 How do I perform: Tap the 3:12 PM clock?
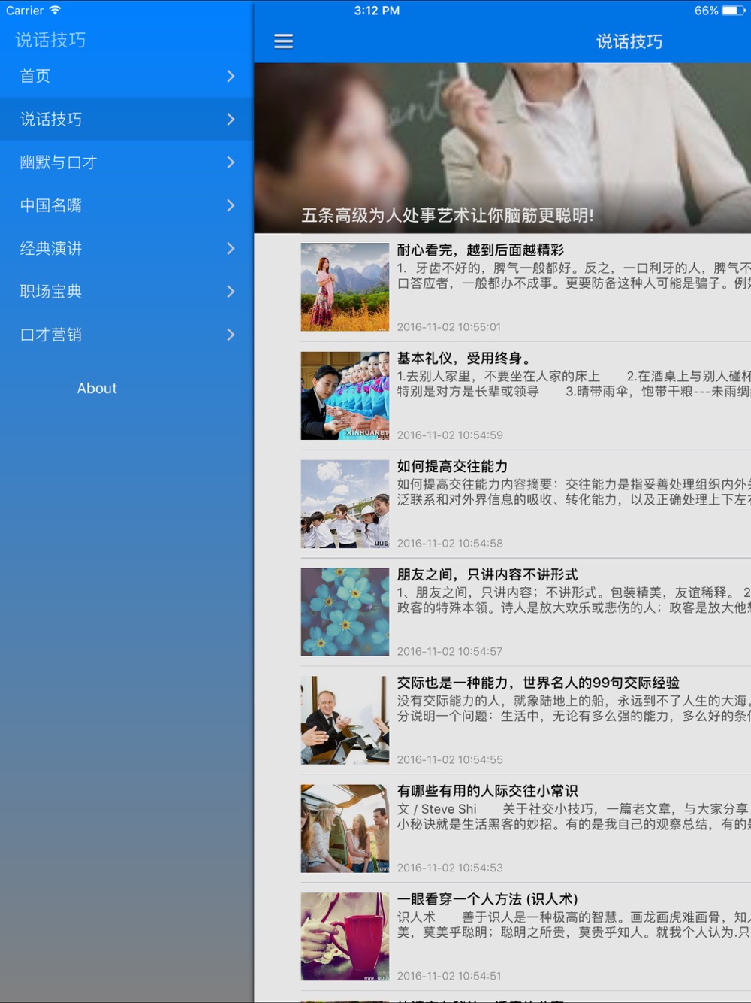377,11
